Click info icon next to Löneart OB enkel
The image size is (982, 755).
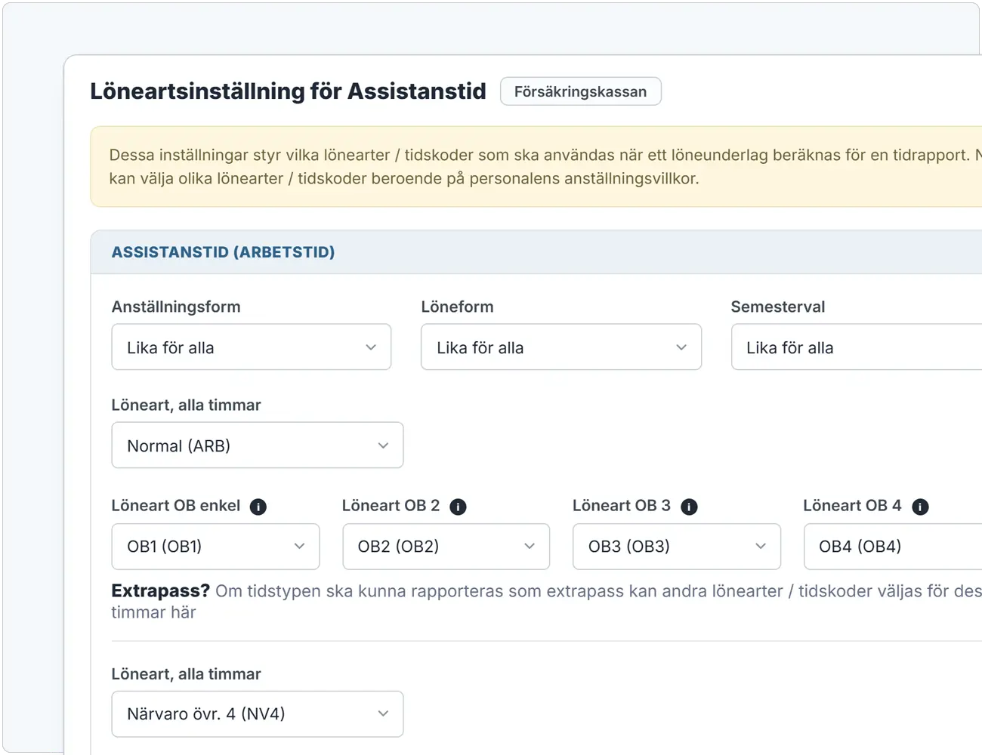(258, 507)
